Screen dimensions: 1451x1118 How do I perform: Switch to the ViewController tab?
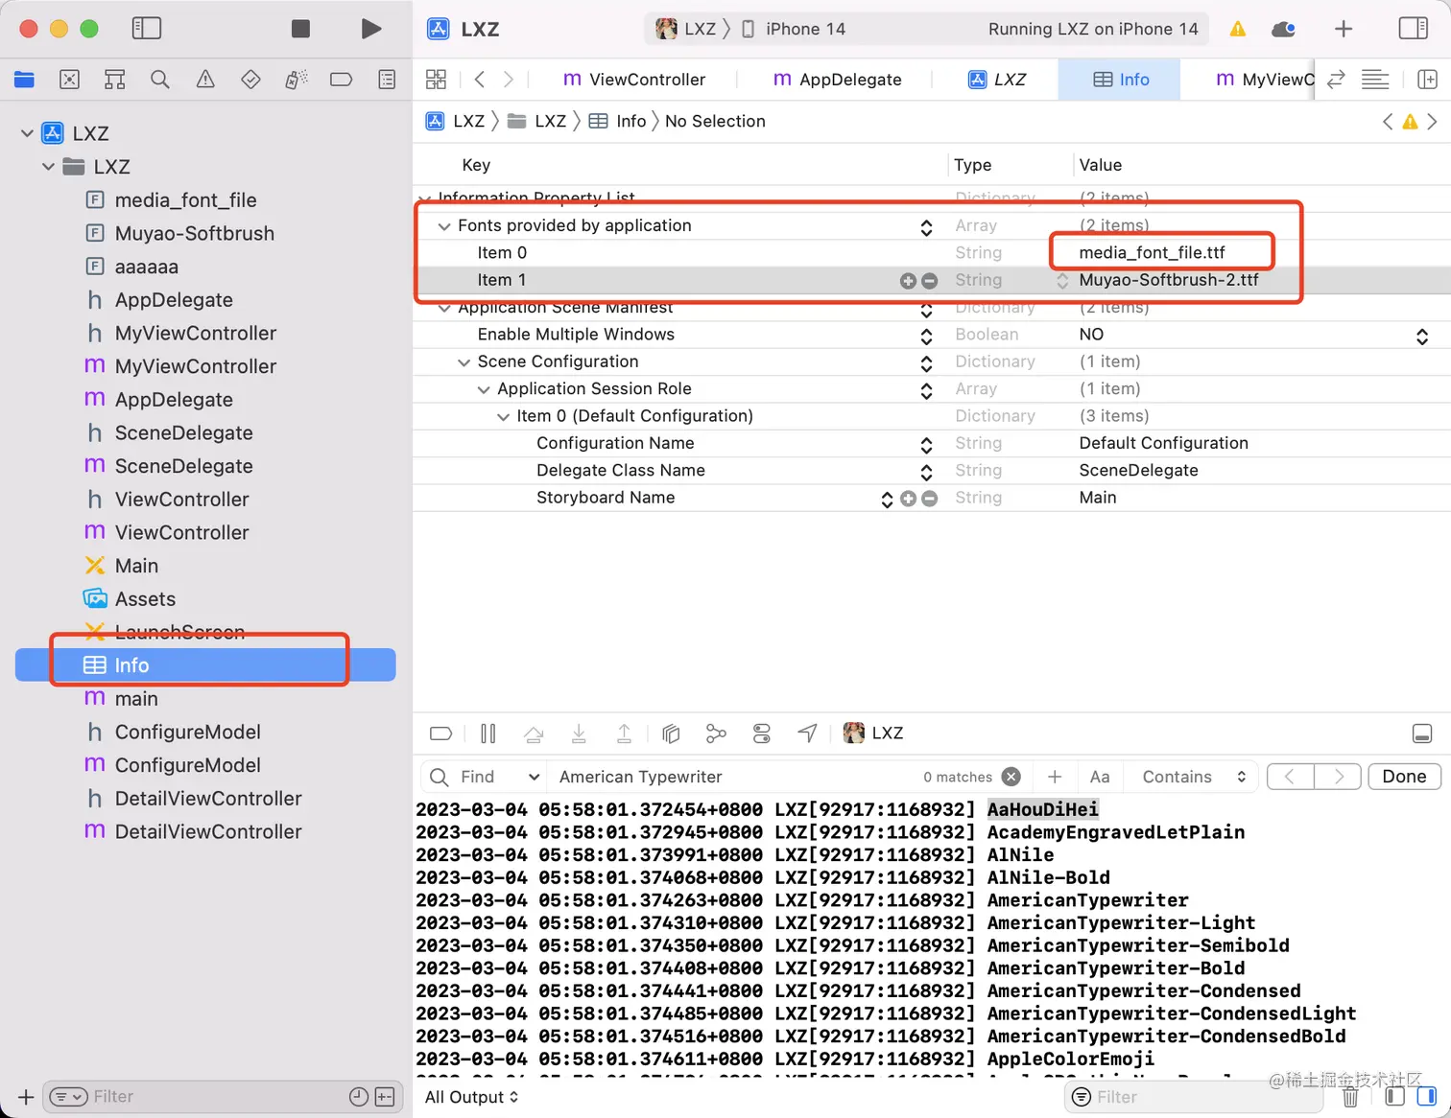coord(633,80)
